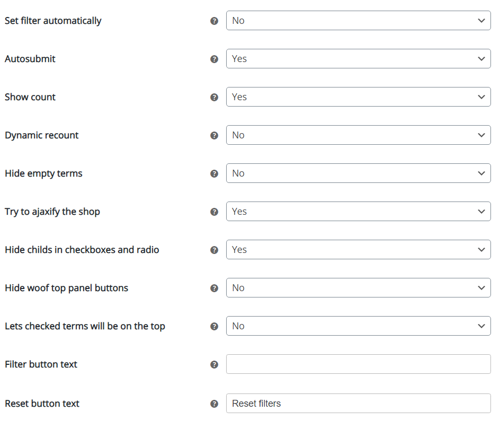Open Try to ajaxify the shop dropdown

click(358, 212)
